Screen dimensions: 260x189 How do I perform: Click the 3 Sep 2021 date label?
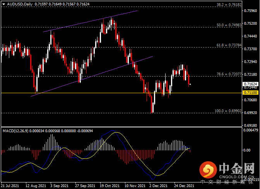(x=59, y=186)
